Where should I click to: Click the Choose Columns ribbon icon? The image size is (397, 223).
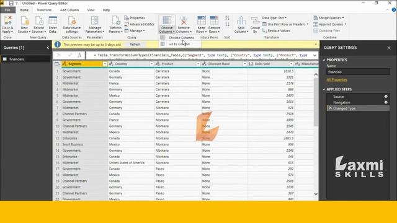tap(167, 20)
